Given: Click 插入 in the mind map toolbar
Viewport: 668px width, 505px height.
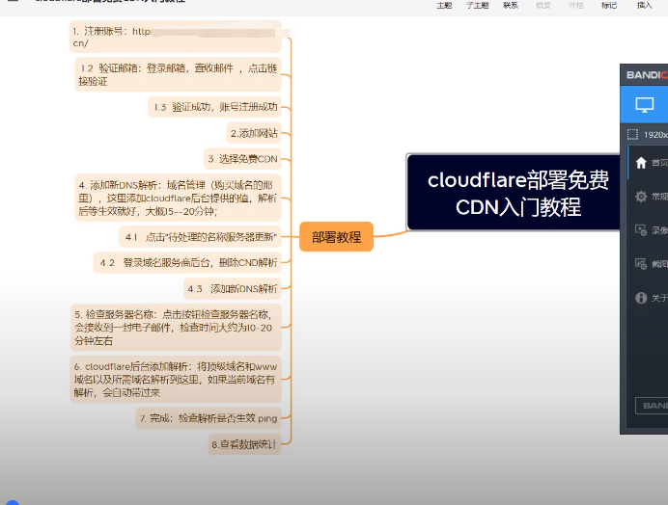Looking at the screenshot, I should point(644,5).
